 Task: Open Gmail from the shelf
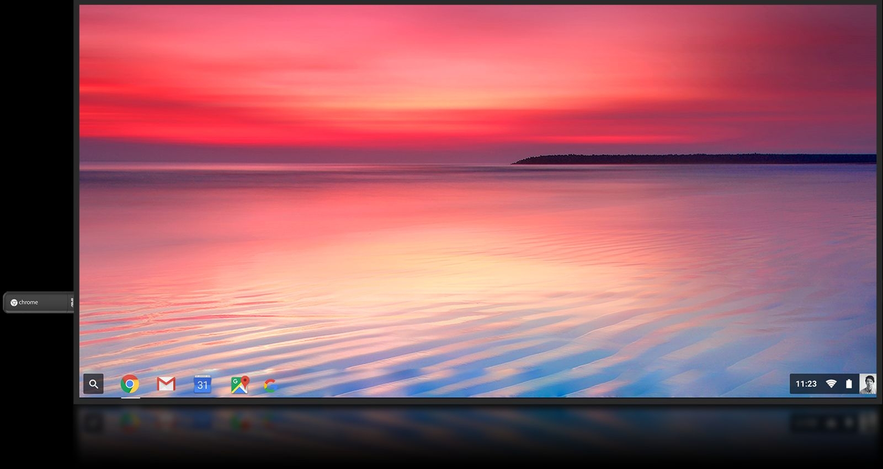point(166,384)
